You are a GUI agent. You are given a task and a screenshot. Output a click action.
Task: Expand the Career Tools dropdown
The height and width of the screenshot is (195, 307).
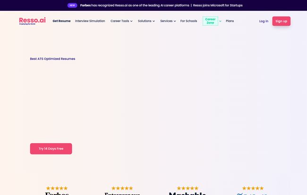click(121, 21)
